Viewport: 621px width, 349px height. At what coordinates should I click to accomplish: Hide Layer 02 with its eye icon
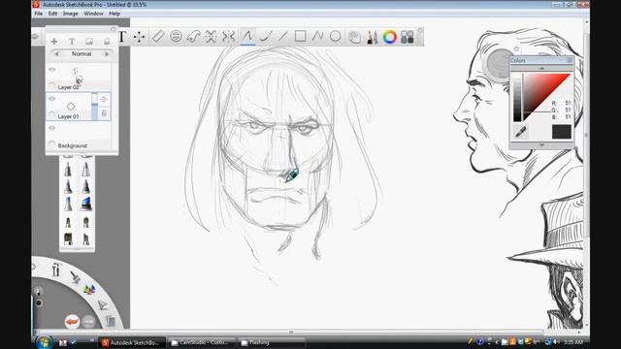51,69
